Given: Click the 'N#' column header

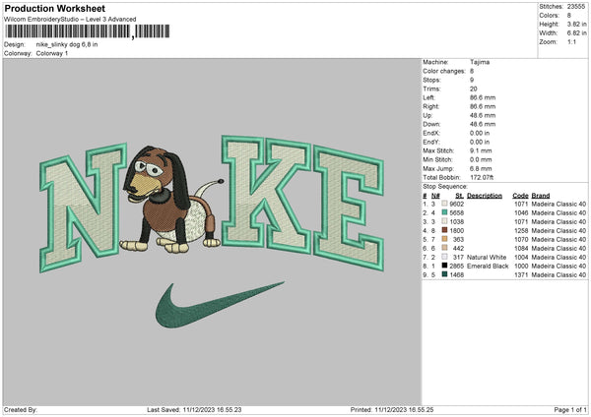Looking at the screenshot, I should pos(435,196).
